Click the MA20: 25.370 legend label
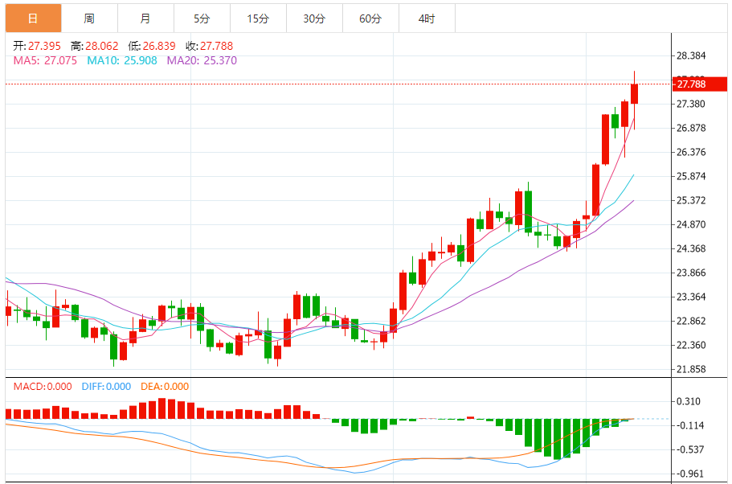The image size is (732, 484). (x=202, y=61)
